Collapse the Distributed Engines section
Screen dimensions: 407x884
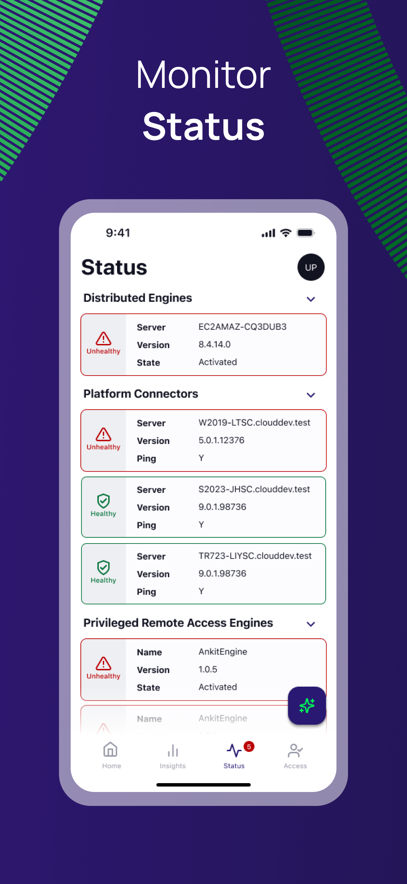click(311, 299)
